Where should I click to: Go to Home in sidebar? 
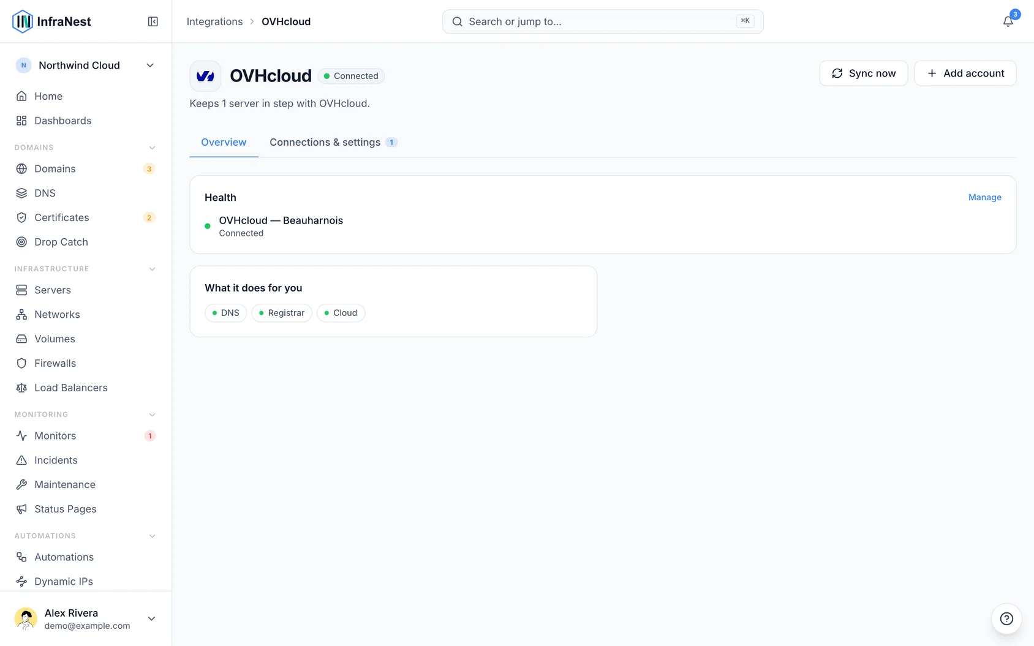click(x=86, y=96)
